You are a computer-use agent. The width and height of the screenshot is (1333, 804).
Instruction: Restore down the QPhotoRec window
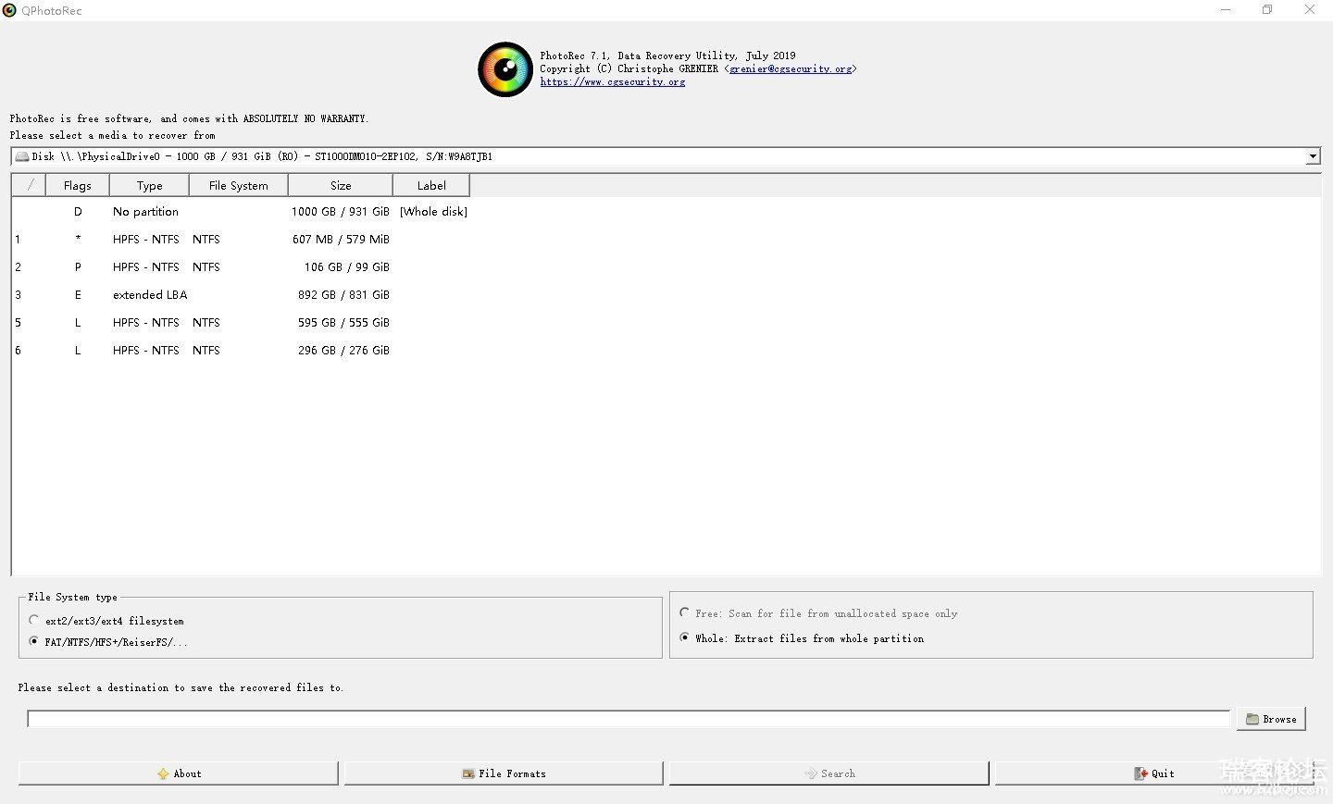click(1267, 10)
